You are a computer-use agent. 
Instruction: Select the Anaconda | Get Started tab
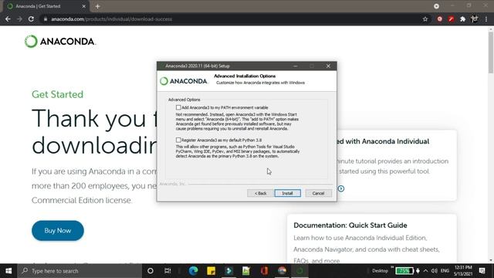[46, 6]
